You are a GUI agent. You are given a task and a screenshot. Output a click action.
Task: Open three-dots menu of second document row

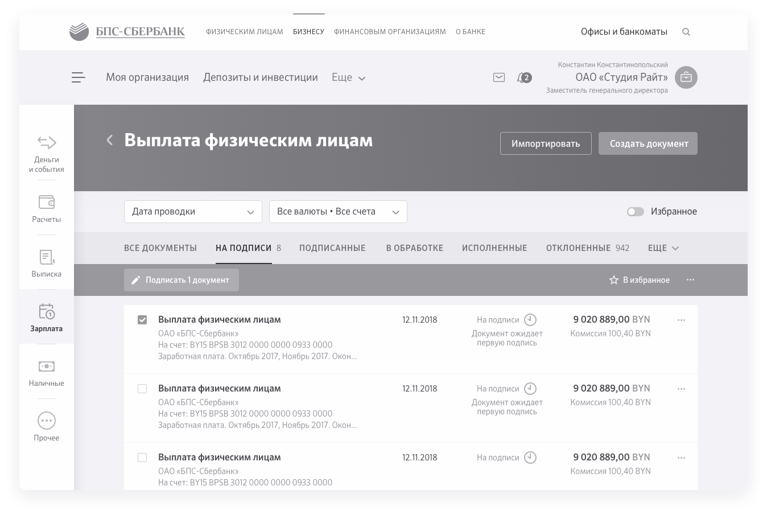(x=681, y=389)
